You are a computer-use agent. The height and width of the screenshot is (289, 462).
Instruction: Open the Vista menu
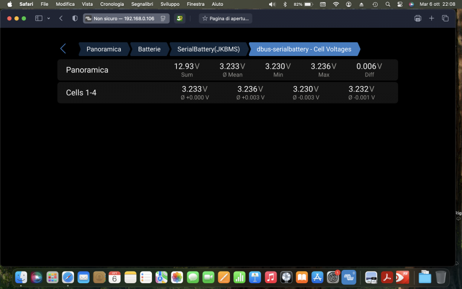(87, 4)
